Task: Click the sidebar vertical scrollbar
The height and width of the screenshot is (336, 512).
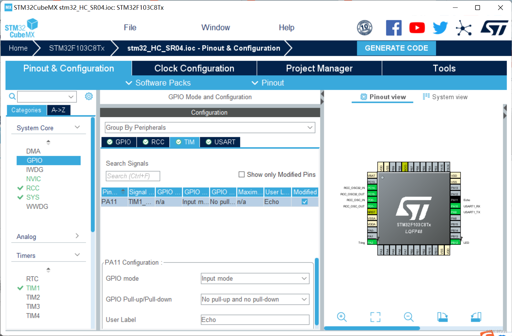Action: point(93,175)
